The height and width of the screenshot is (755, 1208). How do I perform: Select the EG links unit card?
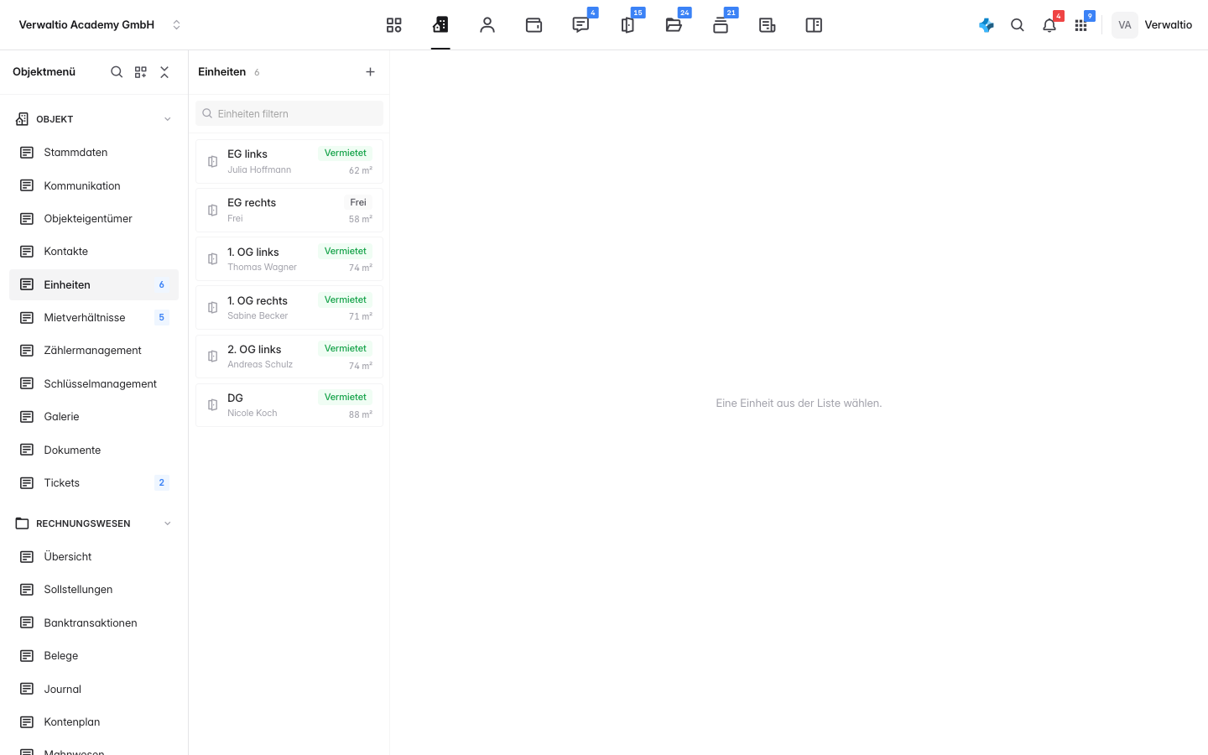coord(289,161)
